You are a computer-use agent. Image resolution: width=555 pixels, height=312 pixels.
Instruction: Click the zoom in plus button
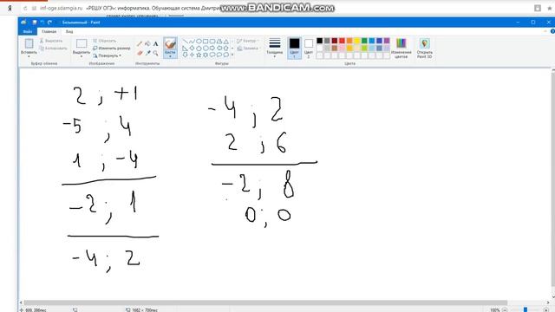tap(546, 310)
